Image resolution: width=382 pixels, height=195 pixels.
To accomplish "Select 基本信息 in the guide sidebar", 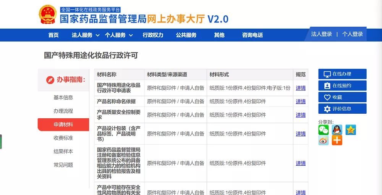I will (63, 98).
